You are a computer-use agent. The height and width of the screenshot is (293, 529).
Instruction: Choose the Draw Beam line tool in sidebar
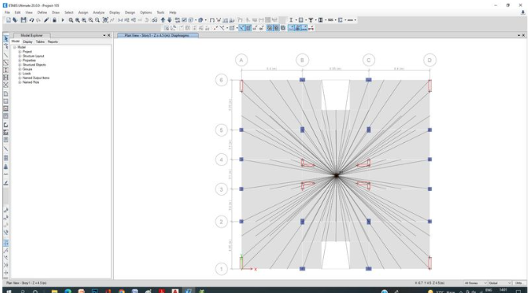coord(6,54)
